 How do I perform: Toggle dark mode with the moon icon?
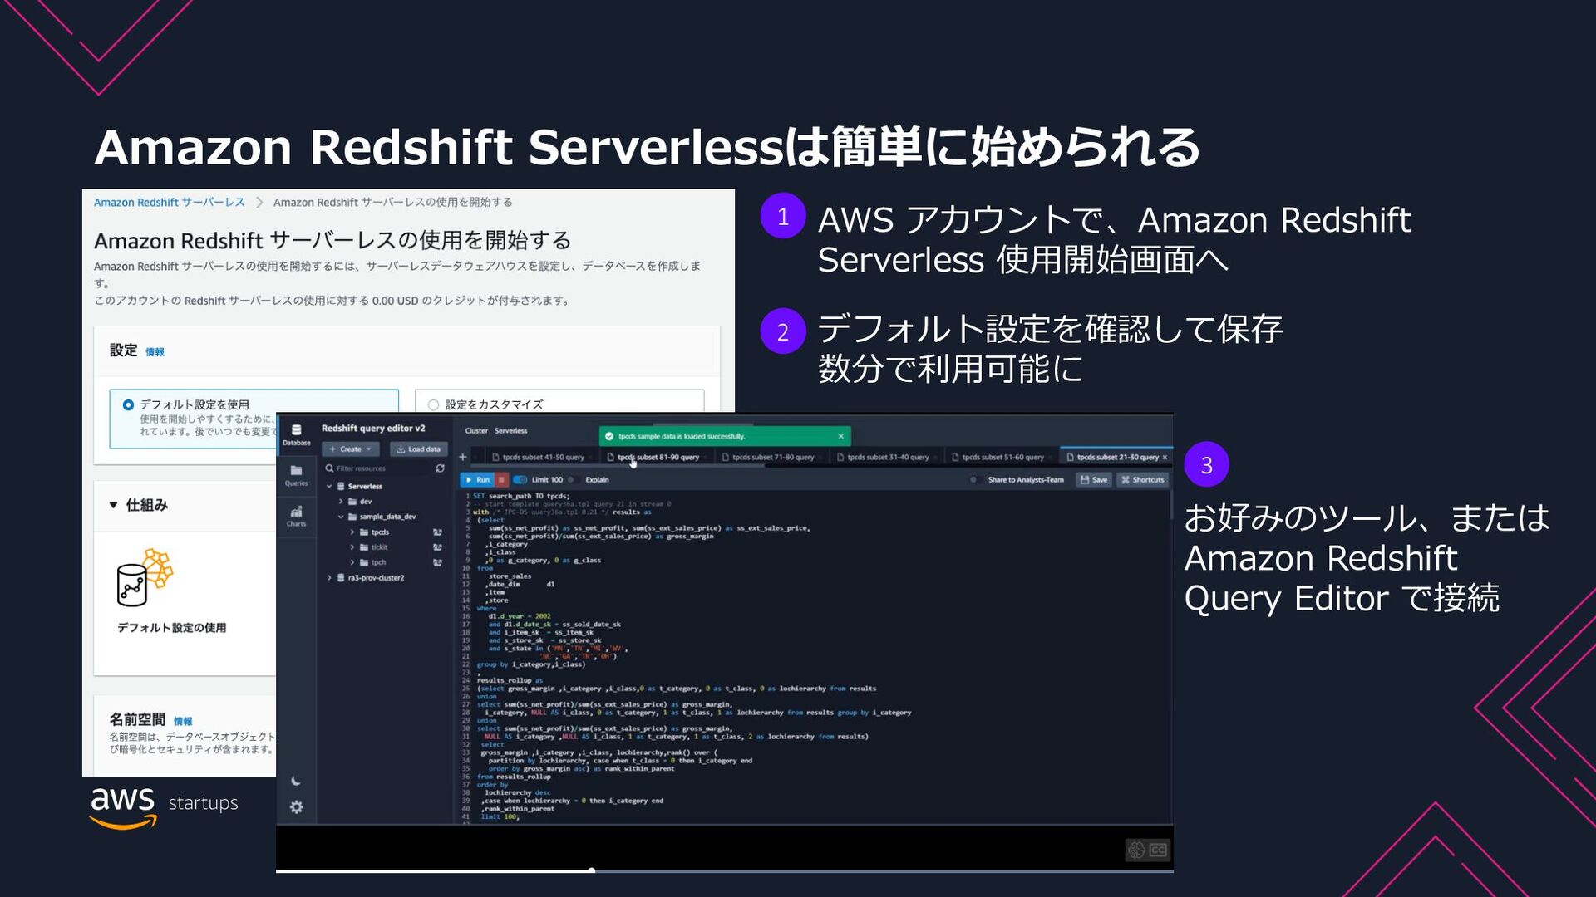click(x=296, y=781)
